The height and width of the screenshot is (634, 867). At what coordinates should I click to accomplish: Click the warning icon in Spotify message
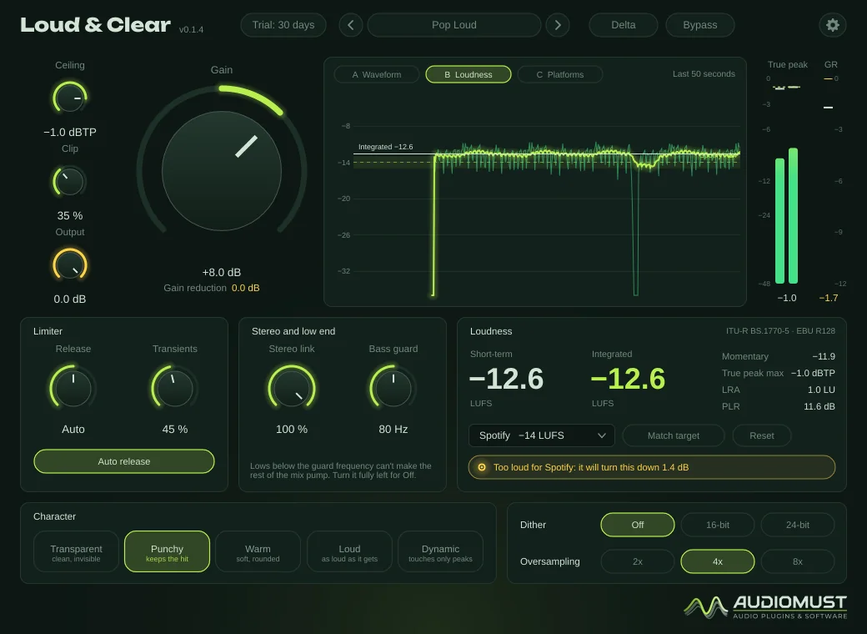482,467
